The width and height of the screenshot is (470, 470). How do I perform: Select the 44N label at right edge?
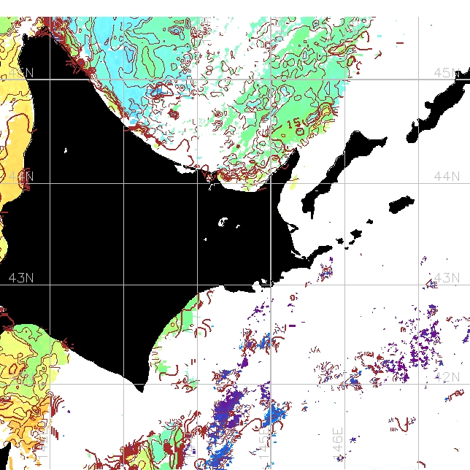click(x=447, y=177)
